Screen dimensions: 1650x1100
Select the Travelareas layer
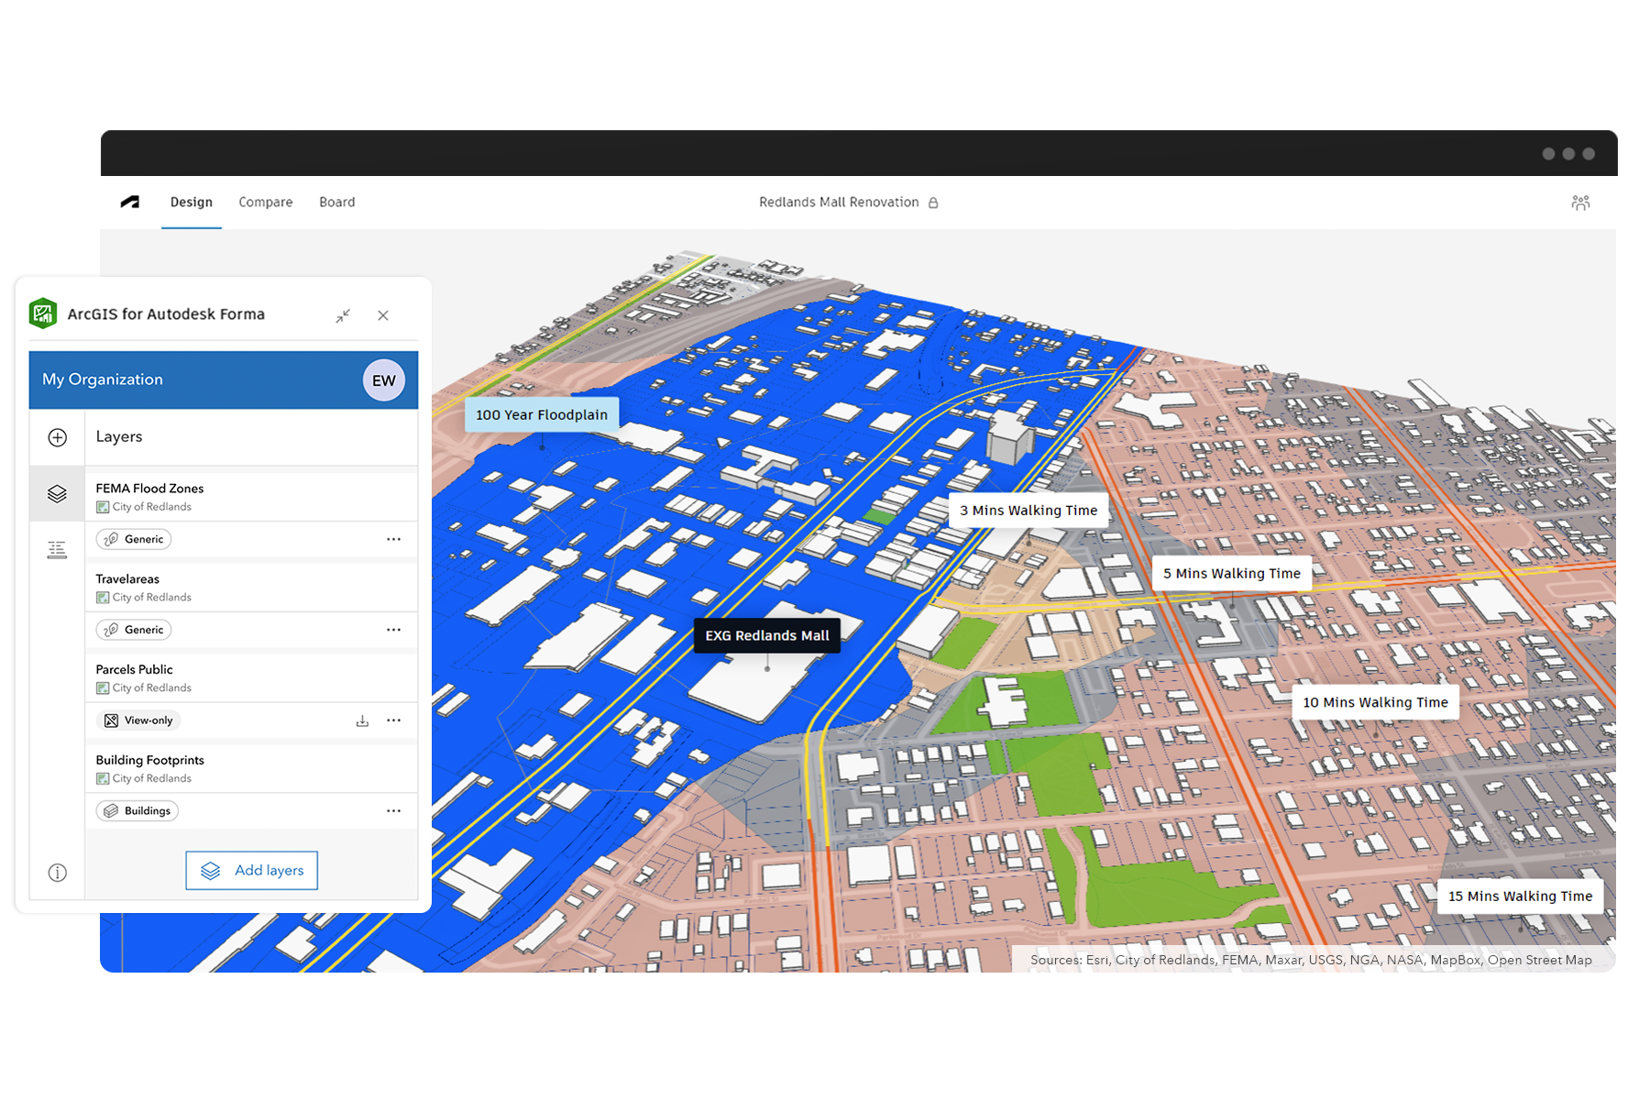tap(127, 579)
